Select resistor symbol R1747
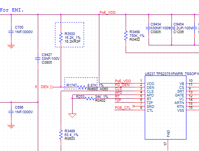199x151 pixels. [x=82, y=87]
